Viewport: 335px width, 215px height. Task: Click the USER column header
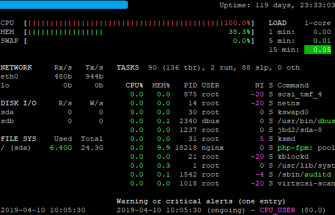(210, 85)
